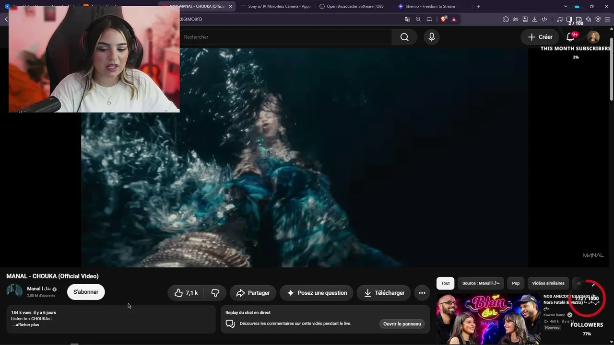
Task: Click the Créer button
Action: [x=540, y=37]
